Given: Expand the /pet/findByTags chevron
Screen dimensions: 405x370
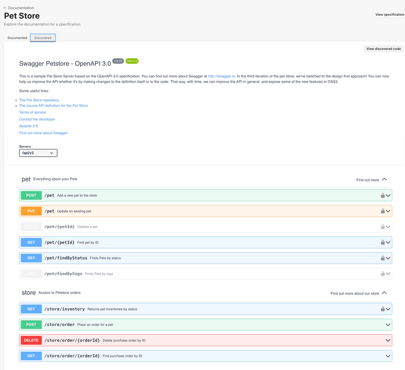Looking at the screenshot, I should (x=388, y=273).
